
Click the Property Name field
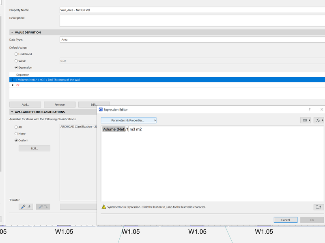(192, 10)
